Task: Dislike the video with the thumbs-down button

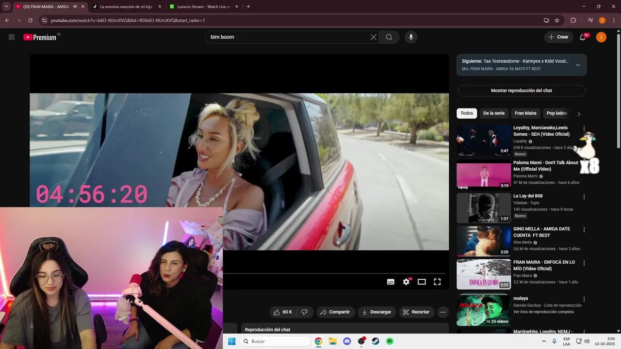Action: tap(305, 312)
